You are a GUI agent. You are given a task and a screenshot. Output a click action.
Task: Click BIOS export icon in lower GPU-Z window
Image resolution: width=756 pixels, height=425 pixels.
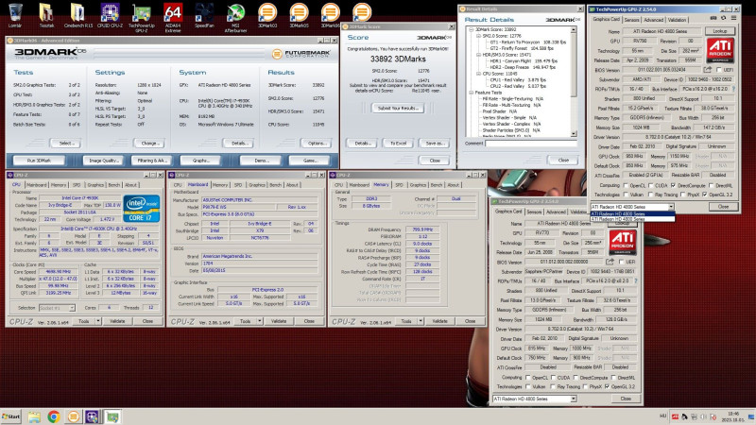point(610,262)
